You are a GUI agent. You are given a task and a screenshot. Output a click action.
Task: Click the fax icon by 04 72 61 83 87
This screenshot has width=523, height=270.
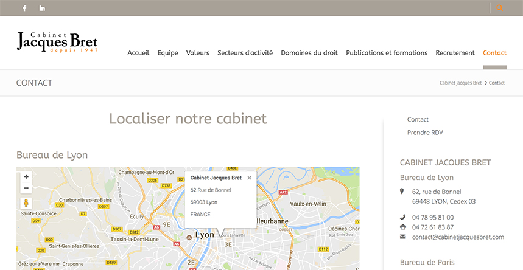(x=403, y=227)
